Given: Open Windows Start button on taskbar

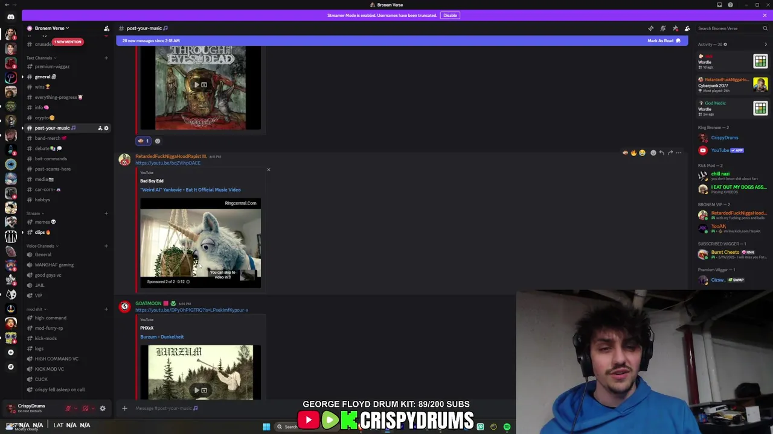Looking at the screenshot, I should pos(266,427).
